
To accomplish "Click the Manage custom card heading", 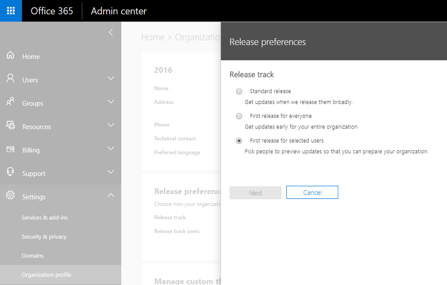I will tap(187, 281).
